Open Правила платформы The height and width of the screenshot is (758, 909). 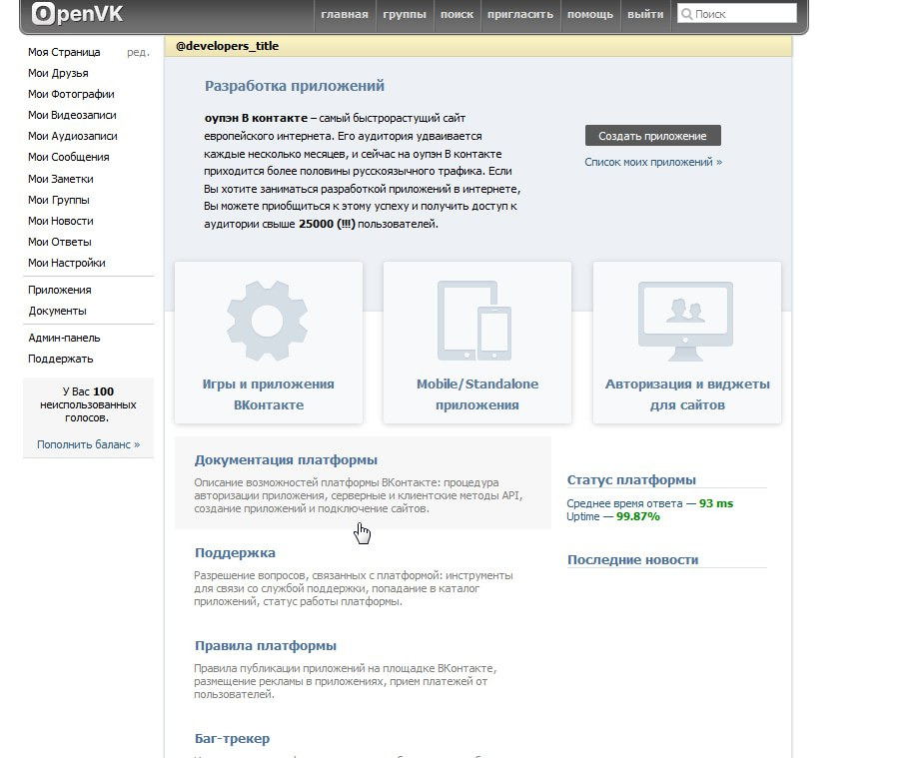click(x=266, y=645)
